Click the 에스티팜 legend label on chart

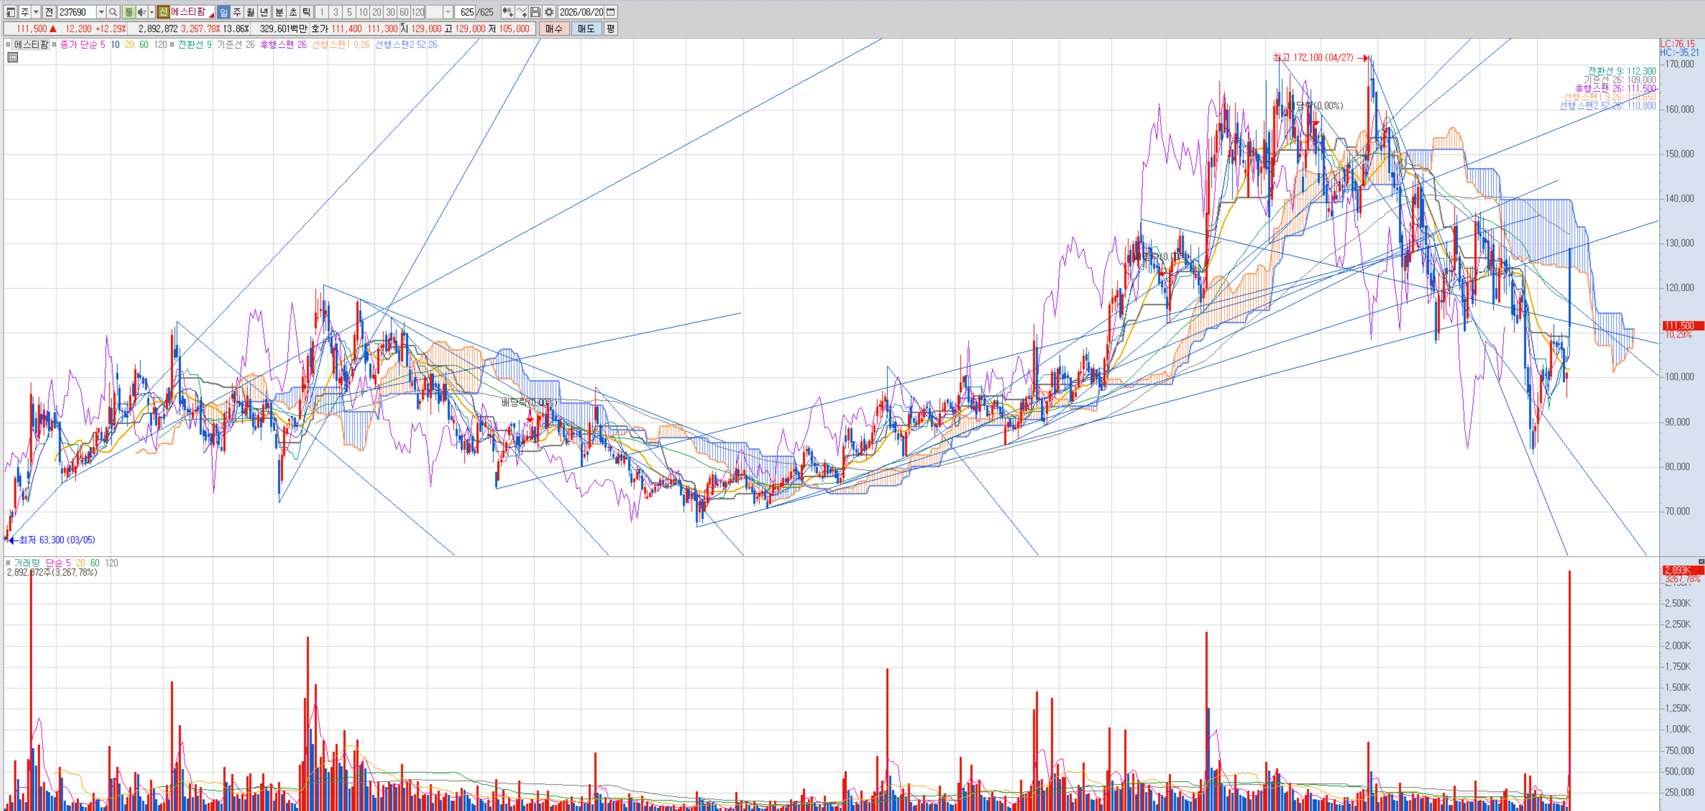(x=31, y=45)
